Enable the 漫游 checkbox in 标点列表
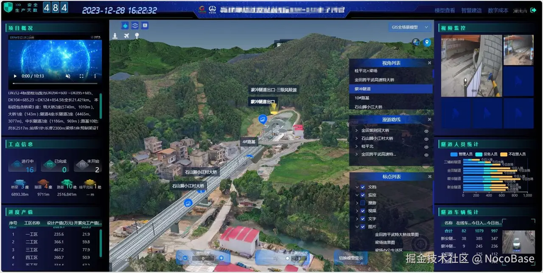 pos(363,203)
